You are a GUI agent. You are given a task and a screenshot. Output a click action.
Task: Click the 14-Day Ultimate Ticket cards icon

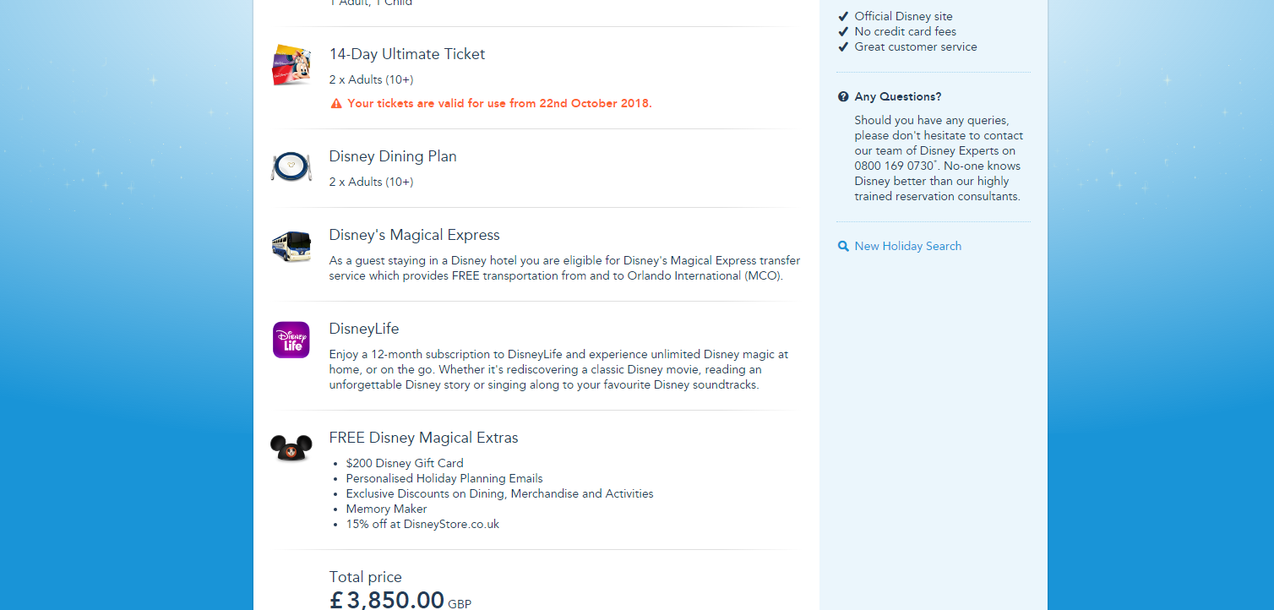tap(291, 65)
